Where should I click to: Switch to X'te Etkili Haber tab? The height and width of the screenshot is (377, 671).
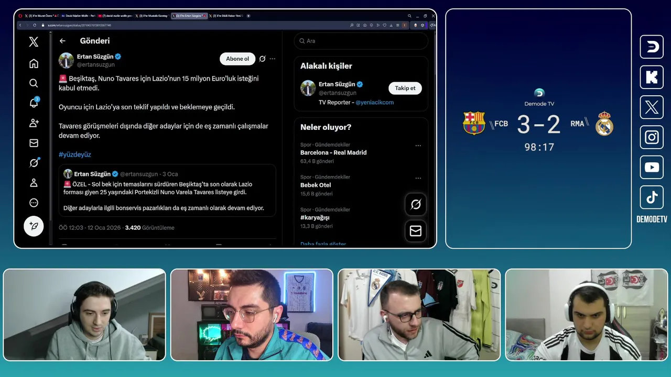click(226, 16)
